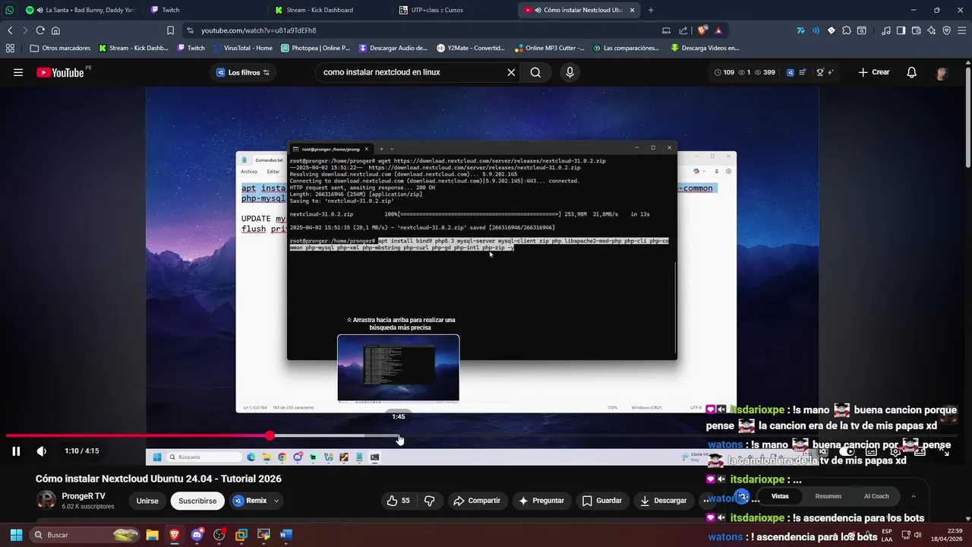972x547 pixels.
Task: Run search with the magnifier button
Action: pos(535,72)
